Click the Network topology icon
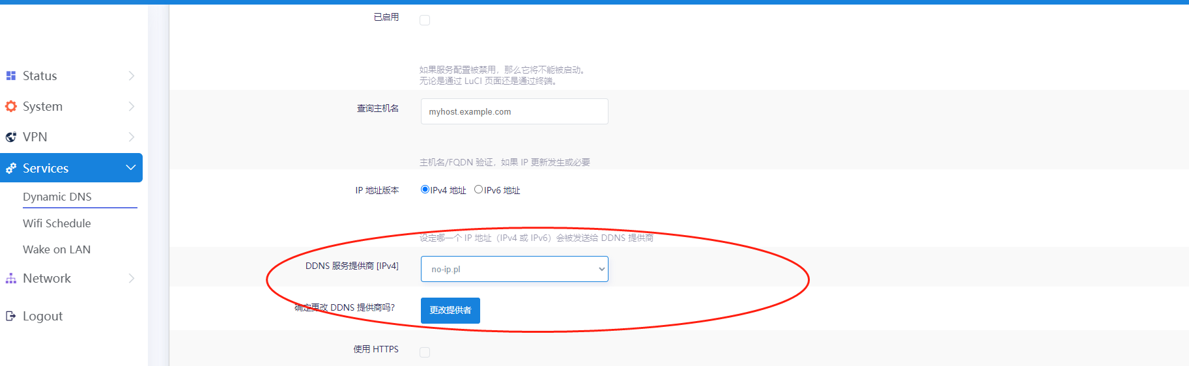1189x366 pixels. pyautogui.click(x=10, y=279)
